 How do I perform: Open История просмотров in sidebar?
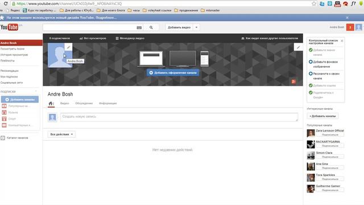[x=14, y=55]
